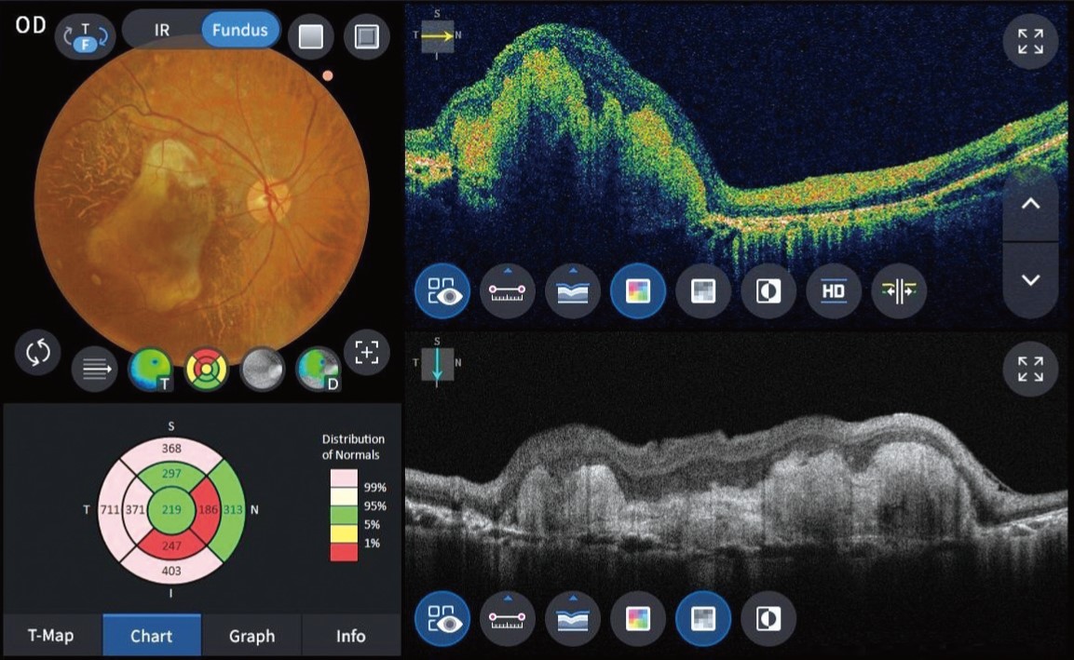The image size is (1074, 660).
Task: Select grayscale display for lower OCT scan
Action: tap(703, 619)
